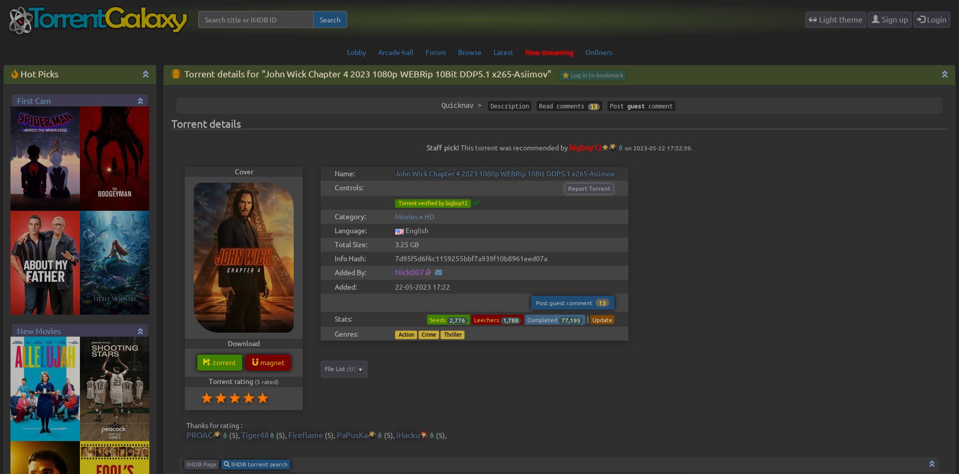This screenshot has height=474, width=959.
Task: Open iHacku user profile
Action: [408, 436]
